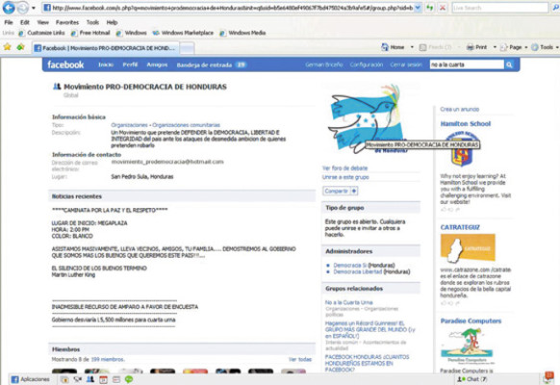Click administrator Democracia Libertad link
The height and width of the screenshot is (385, 560).
tap(358, 271)
